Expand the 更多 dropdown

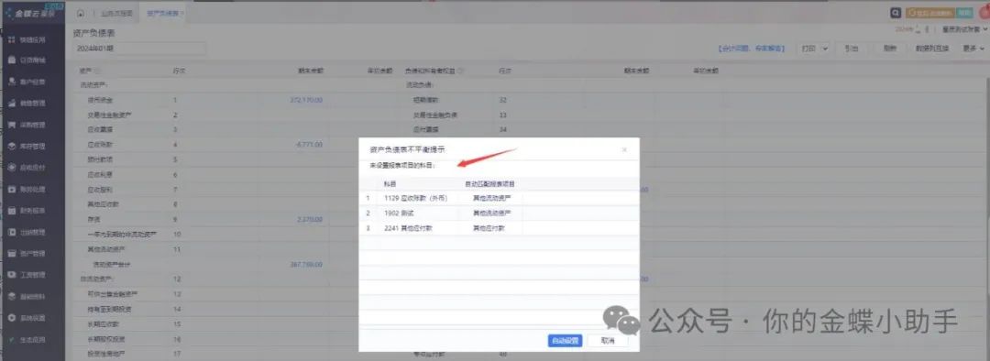pos(973,48)
